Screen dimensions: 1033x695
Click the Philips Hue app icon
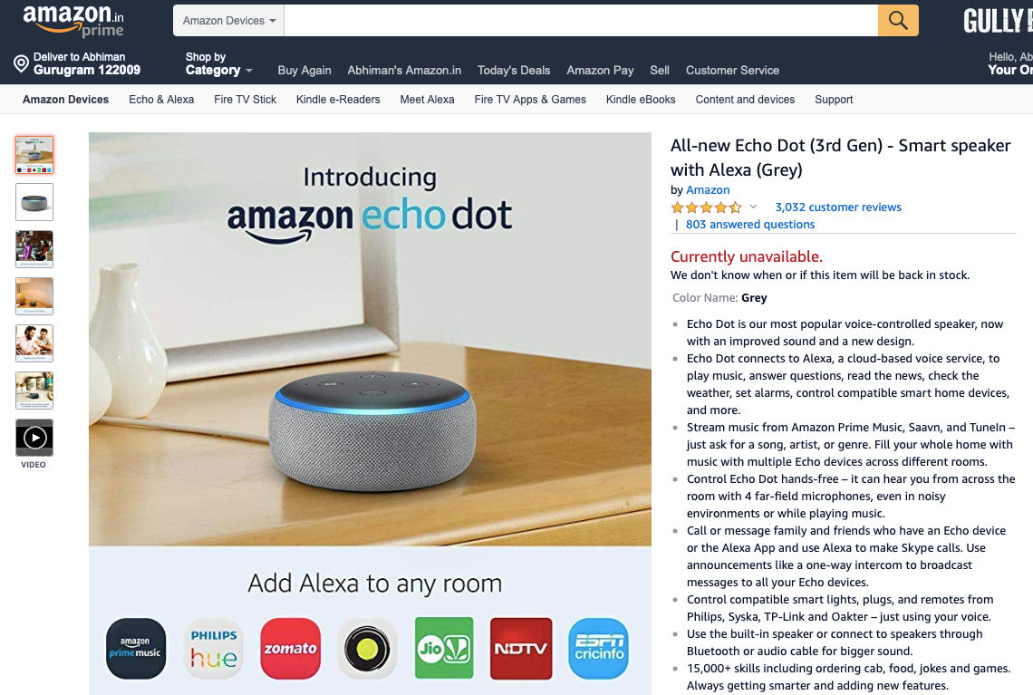click(214, 648)
